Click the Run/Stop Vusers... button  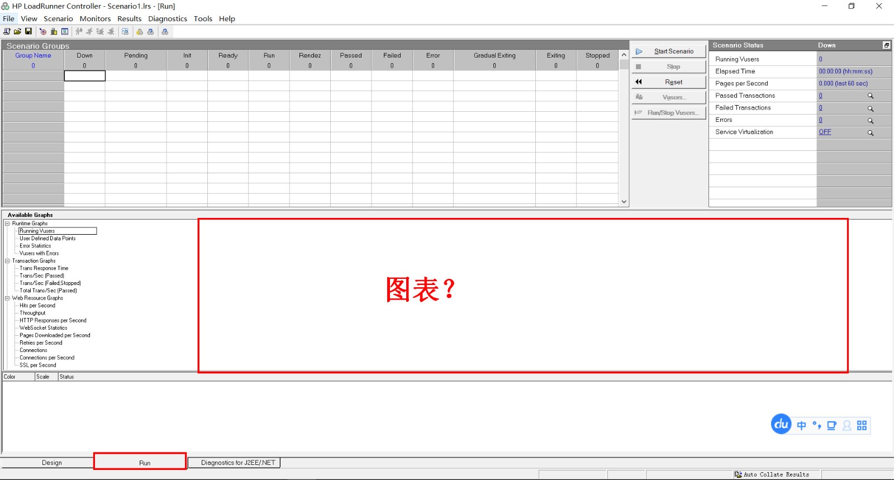point(669,113)
